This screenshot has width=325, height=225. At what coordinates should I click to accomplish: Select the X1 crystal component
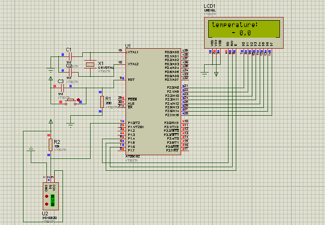90,64
